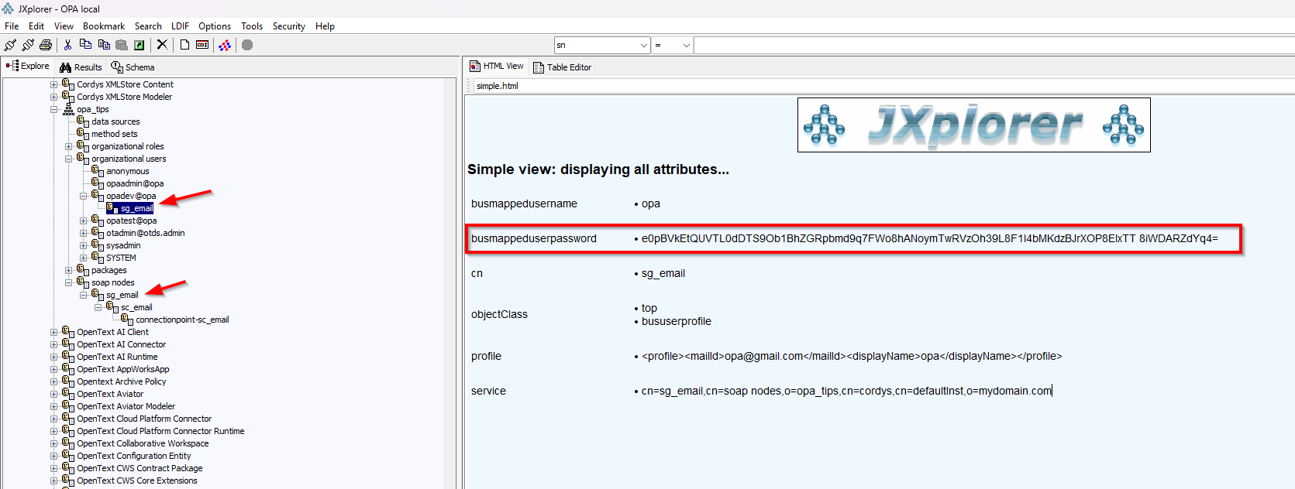Open the LDIF menu
Image resolution: width=1295 pixels, height=489 pixels.
[x=180, y=26]
